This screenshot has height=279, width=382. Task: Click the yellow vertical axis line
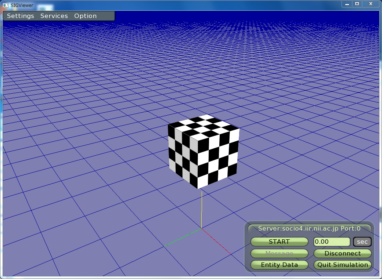point(201,220)
